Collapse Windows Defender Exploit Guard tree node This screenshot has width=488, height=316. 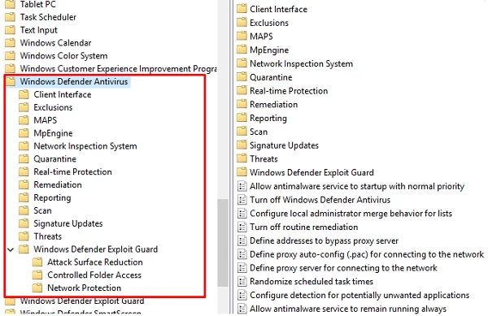click(11, 249)
